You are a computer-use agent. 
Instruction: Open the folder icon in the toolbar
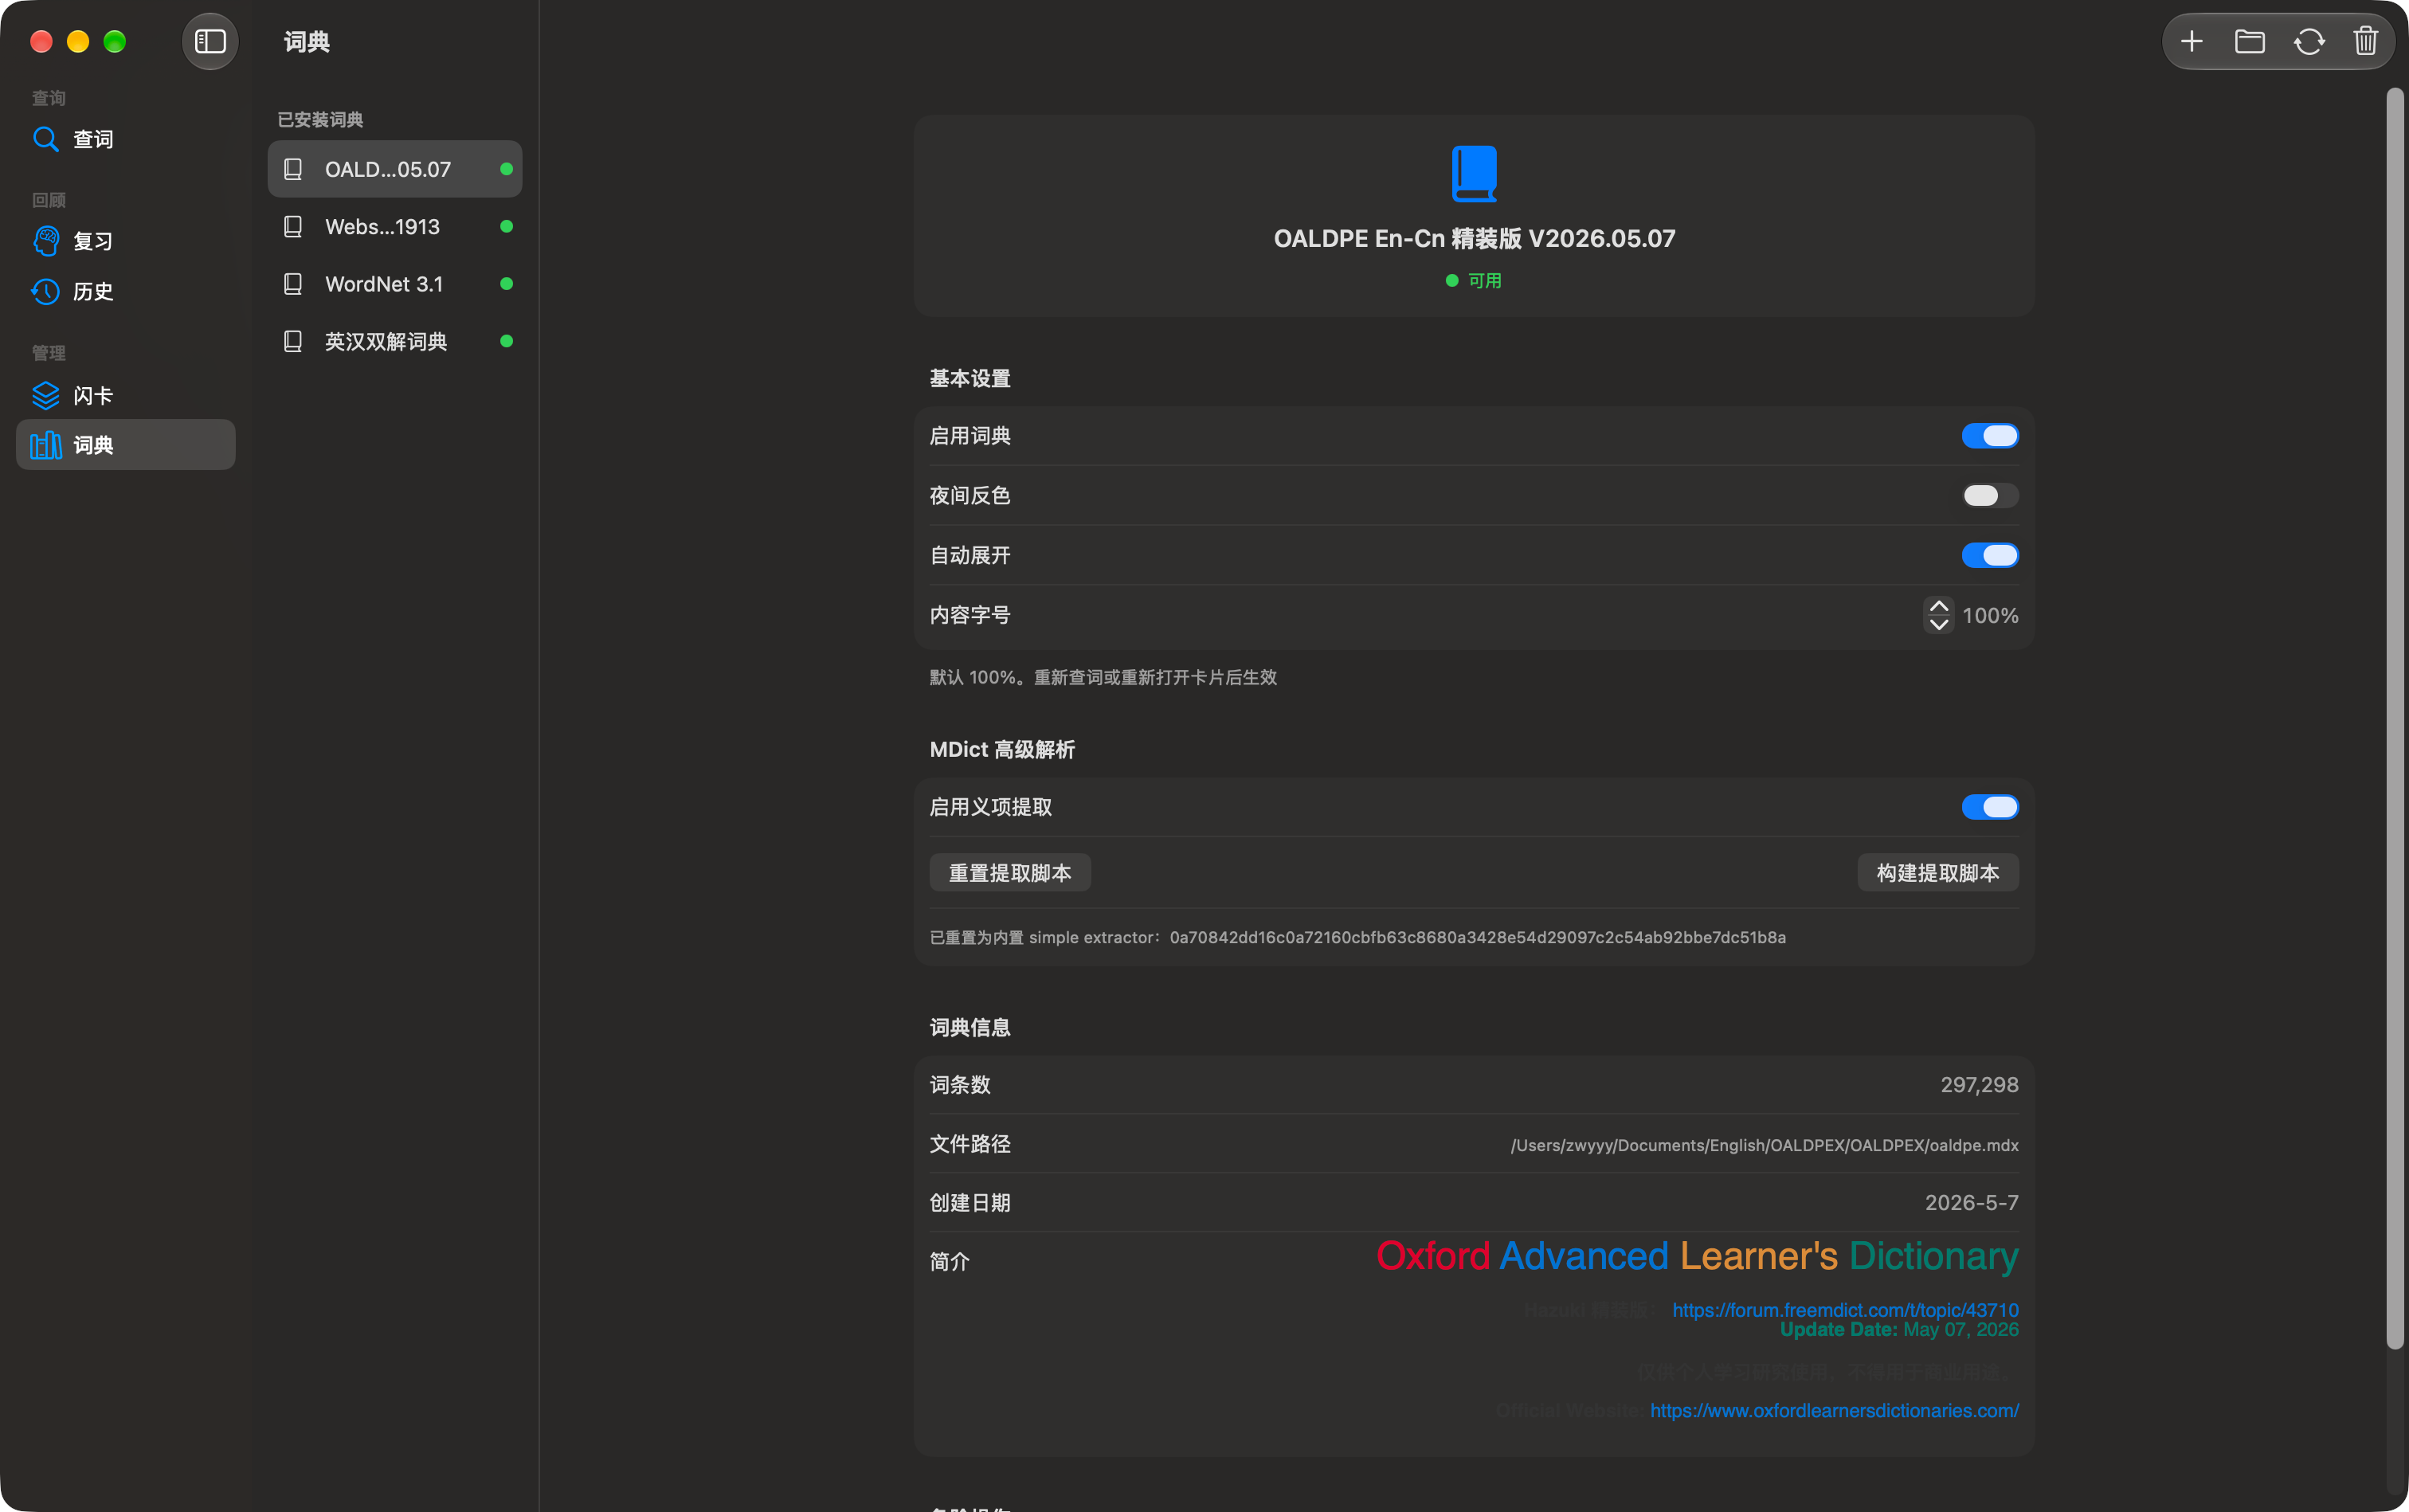pos(2249,41)
